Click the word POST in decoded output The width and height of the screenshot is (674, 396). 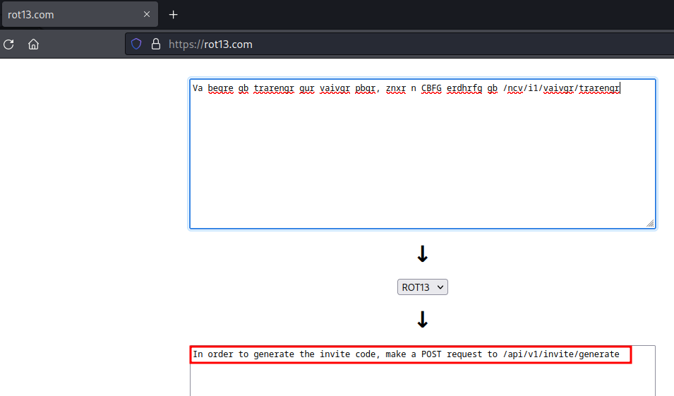tap(431, 354)
